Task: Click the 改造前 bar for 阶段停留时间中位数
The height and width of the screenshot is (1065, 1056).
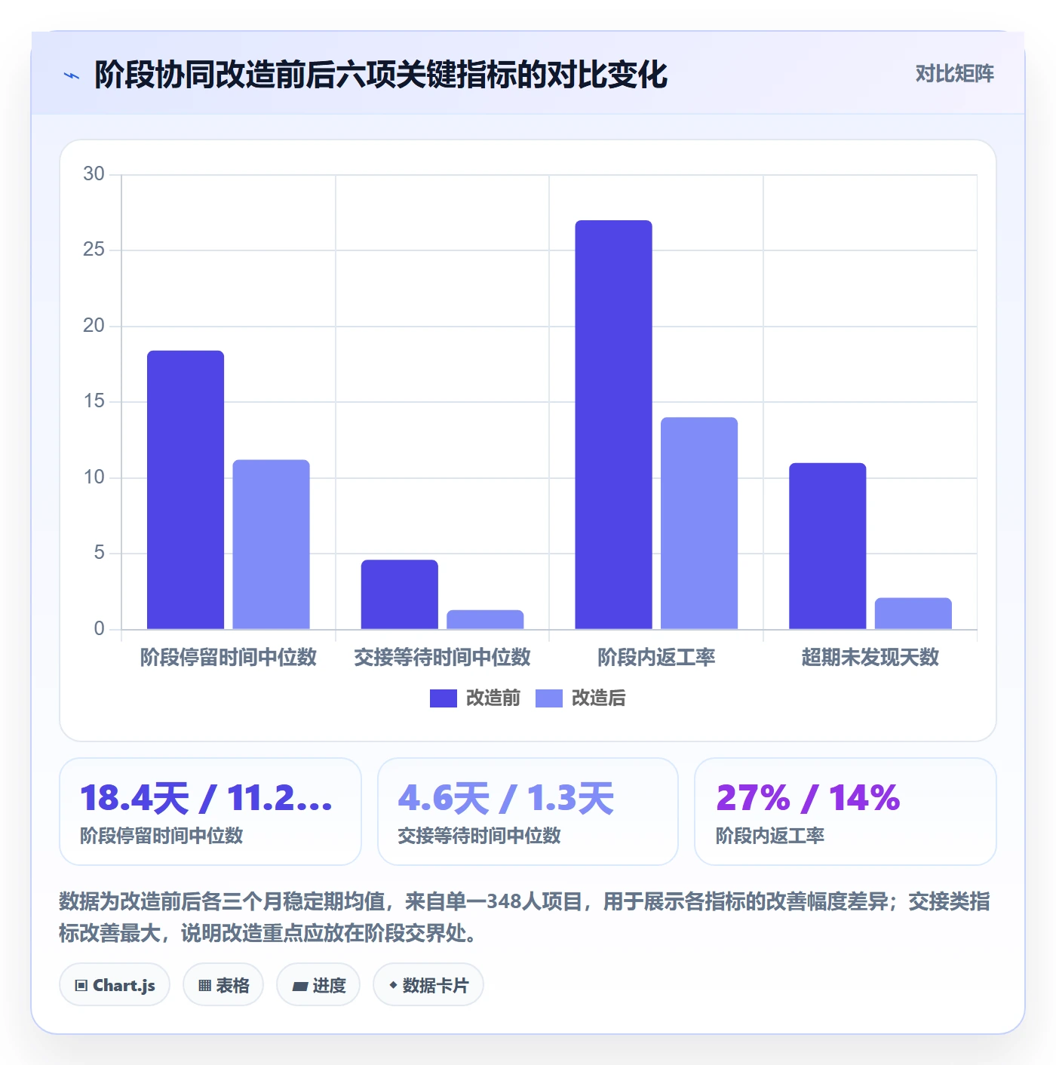Action: [186, 490]
